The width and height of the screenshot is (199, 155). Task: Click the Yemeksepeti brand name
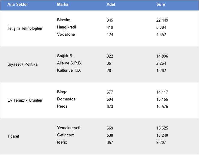[x=69, y=128]
